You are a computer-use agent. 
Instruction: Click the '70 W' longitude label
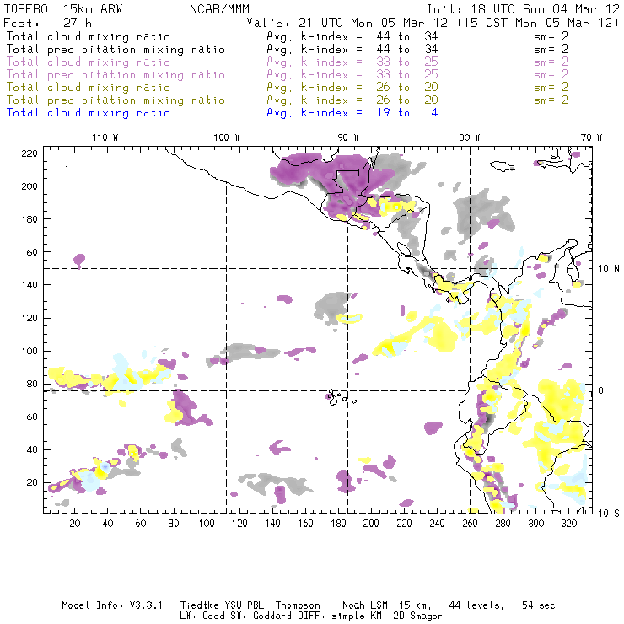point(591,137)
